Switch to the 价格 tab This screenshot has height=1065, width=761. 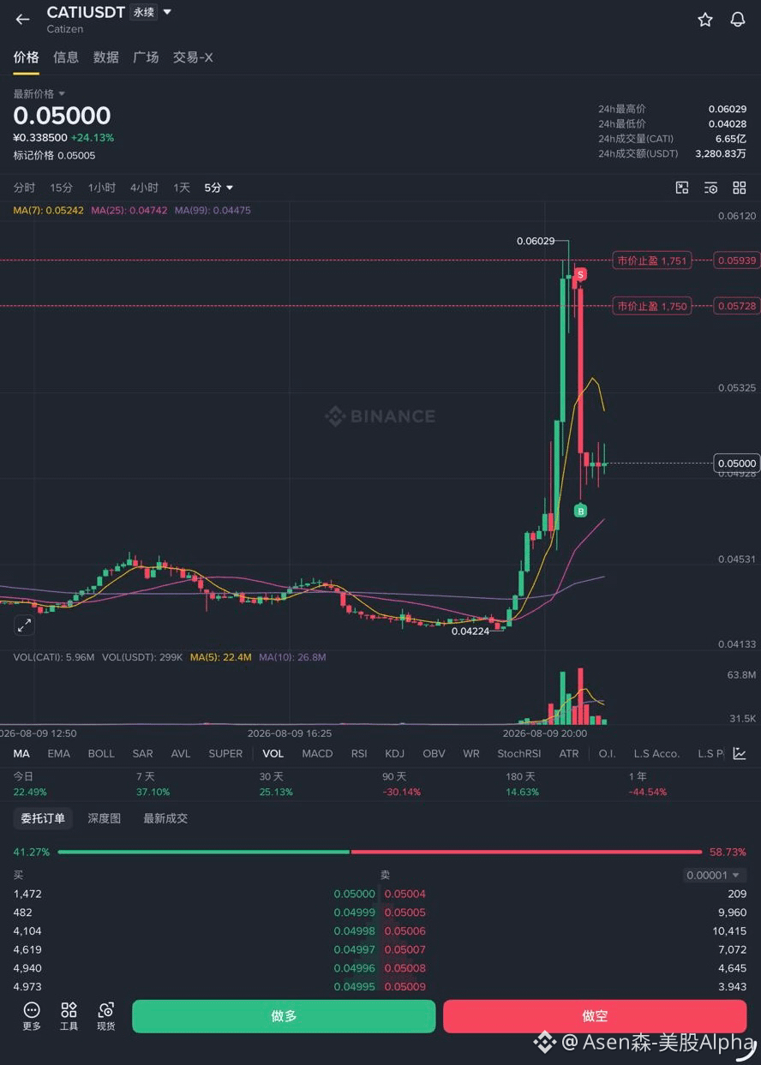(26, 57)
